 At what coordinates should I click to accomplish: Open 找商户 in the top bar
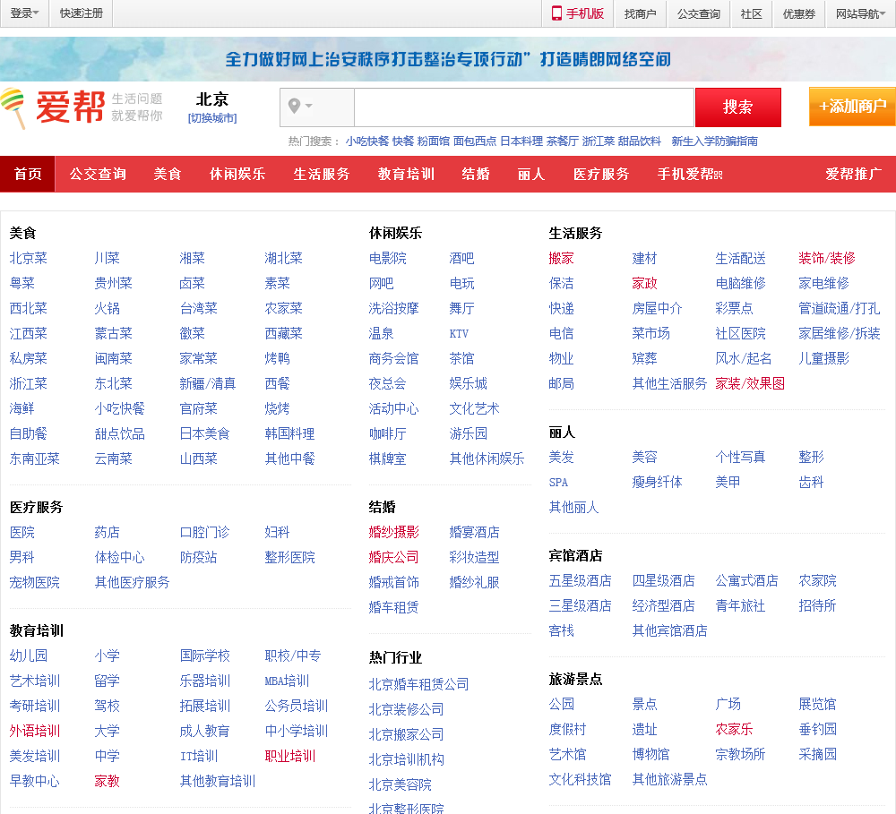[640, 13]
